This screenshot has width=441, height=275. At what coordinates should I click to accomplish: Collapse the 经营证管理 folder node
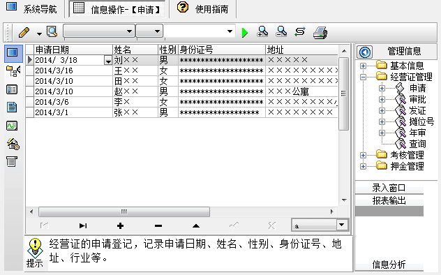[363, 77]
